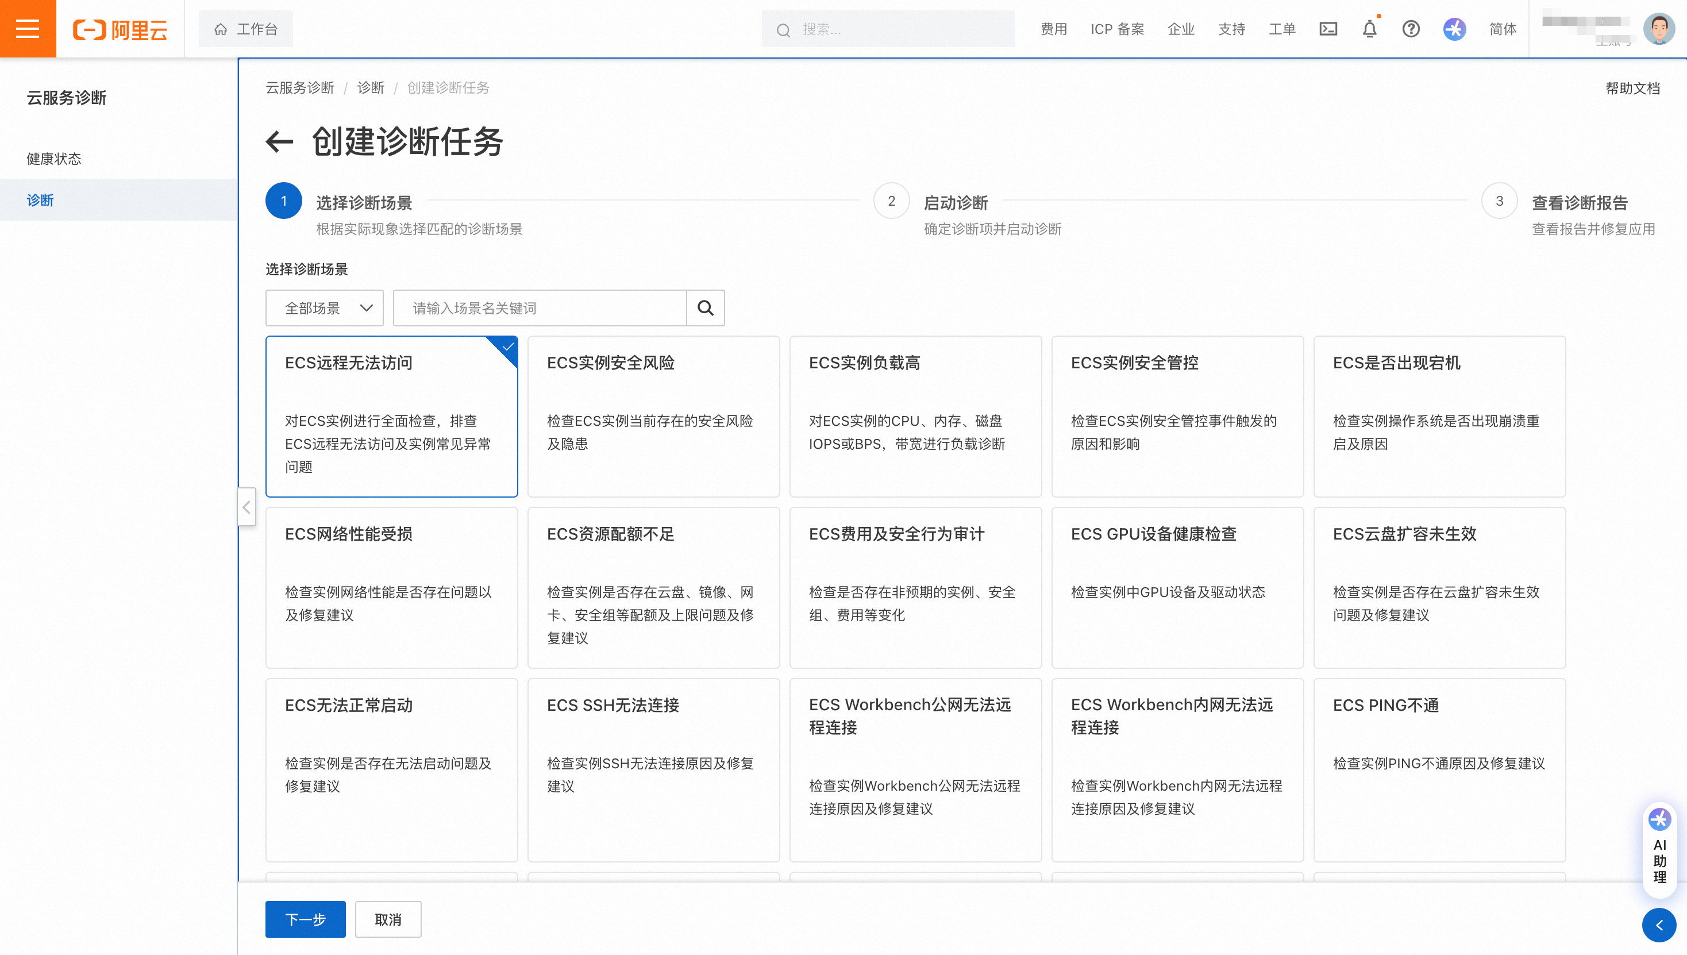The height and width of the screenshot is (955, 1687).
Task: Select the ECS PING不通 card
Action: pos(1440,770)
